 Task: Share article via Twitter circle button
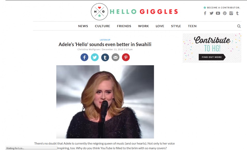tap(95, 57)
